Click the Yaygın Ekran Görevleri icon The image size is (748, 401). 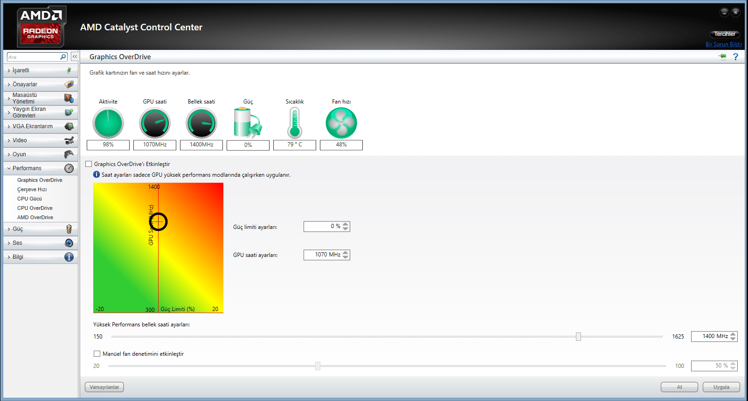(x=69, y=112)
